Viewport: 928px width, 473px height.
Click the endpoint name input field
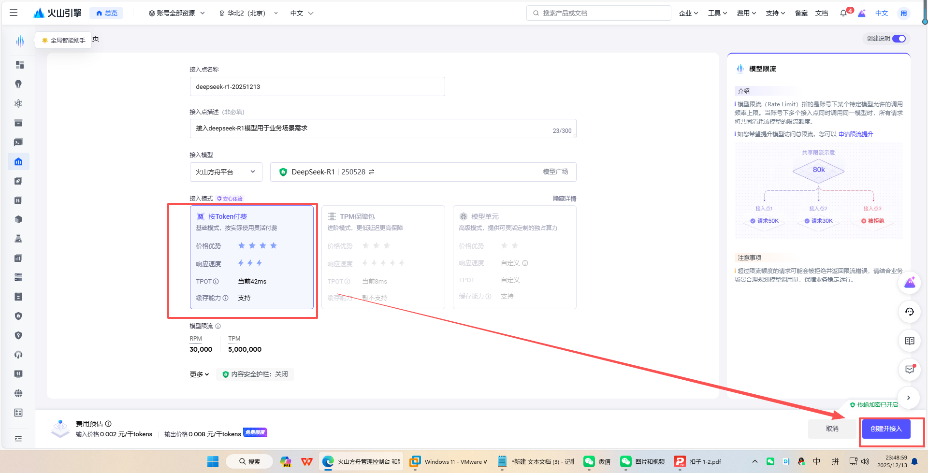pos(317,86)
